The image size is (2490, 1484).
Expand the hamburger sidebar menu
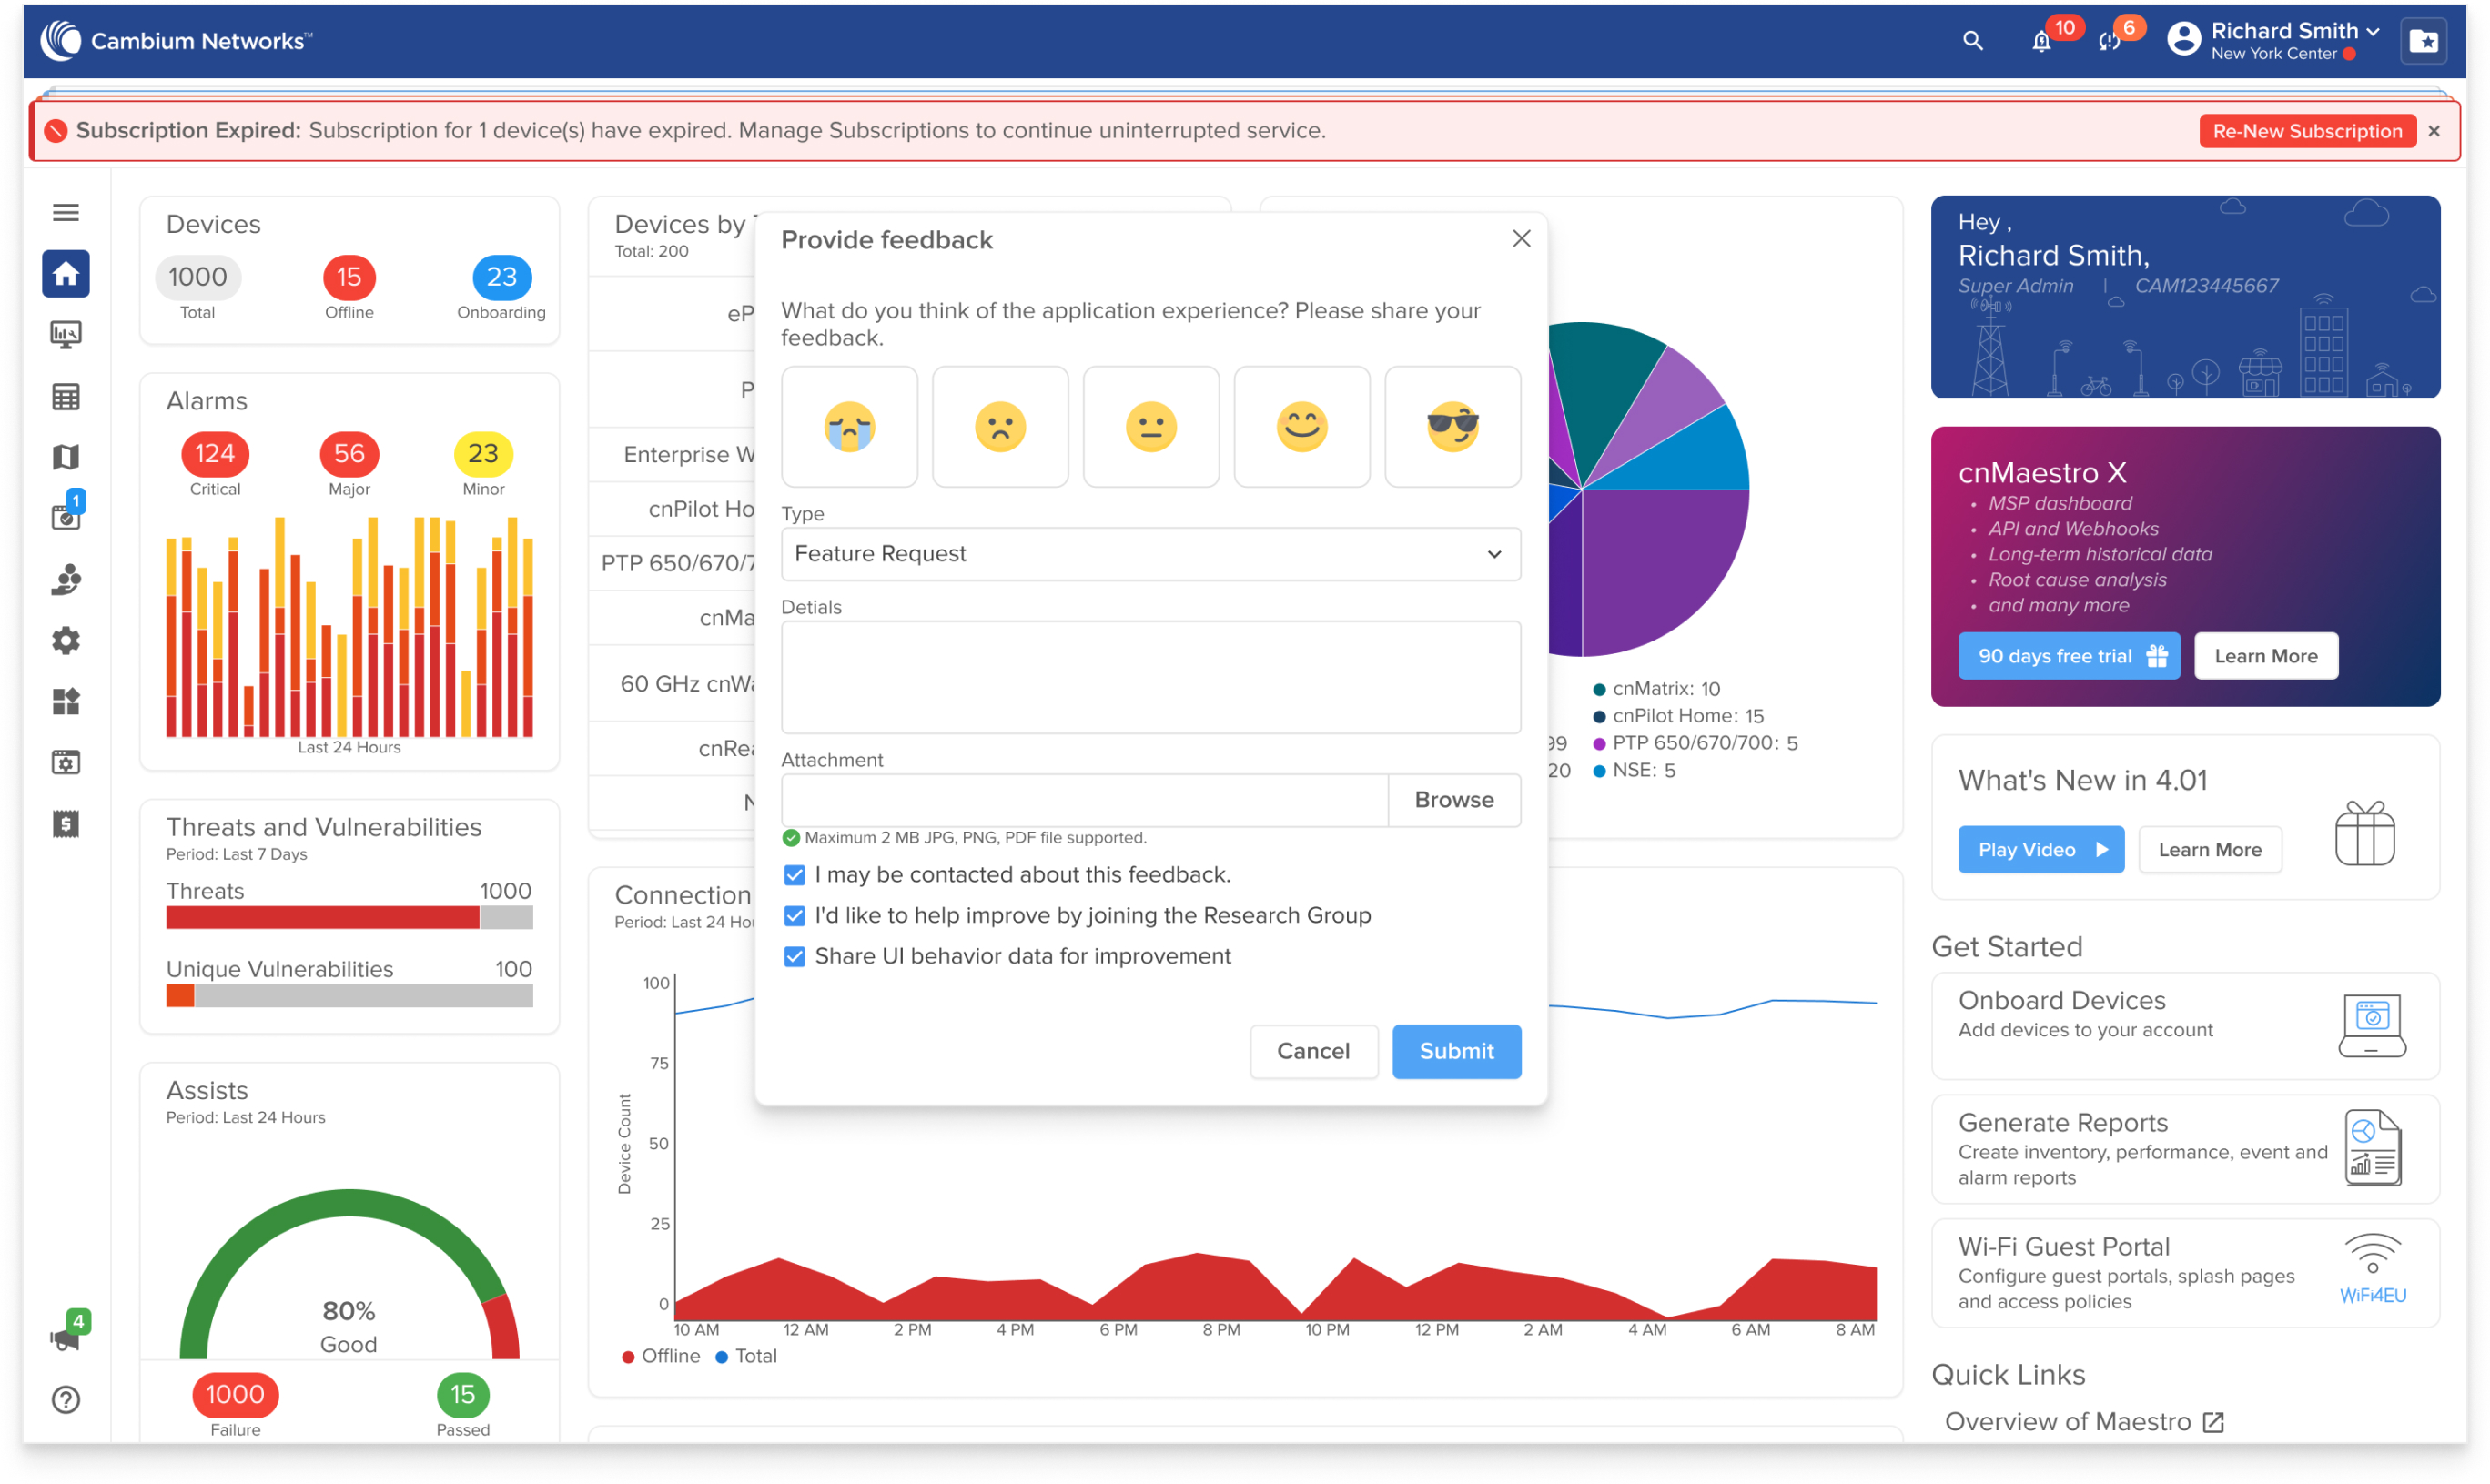click(x=66, y=212)
